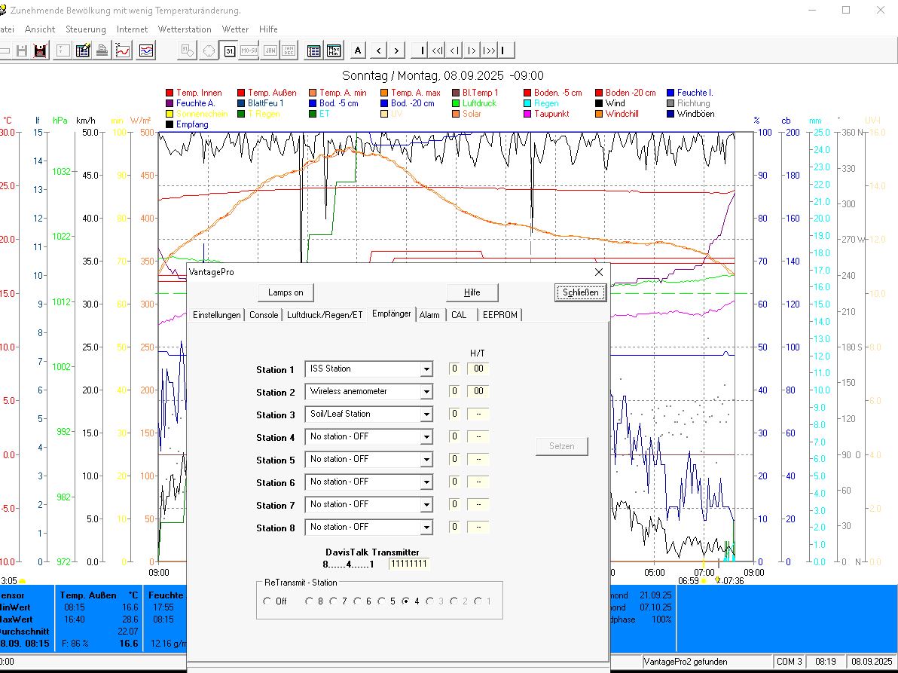
Task: Select the day view '31.' toolbar button
Action: [x=228, y=50]
